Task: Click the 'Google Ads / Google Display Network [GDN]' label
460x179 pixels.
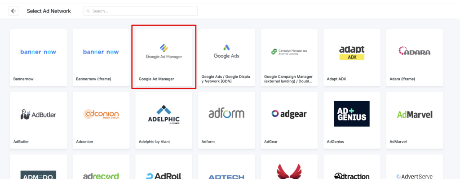Action: (226, 79)
